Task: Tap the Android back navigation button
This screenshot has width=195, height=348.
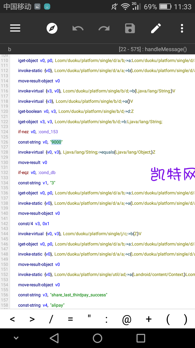Action: tap(54, 338)
